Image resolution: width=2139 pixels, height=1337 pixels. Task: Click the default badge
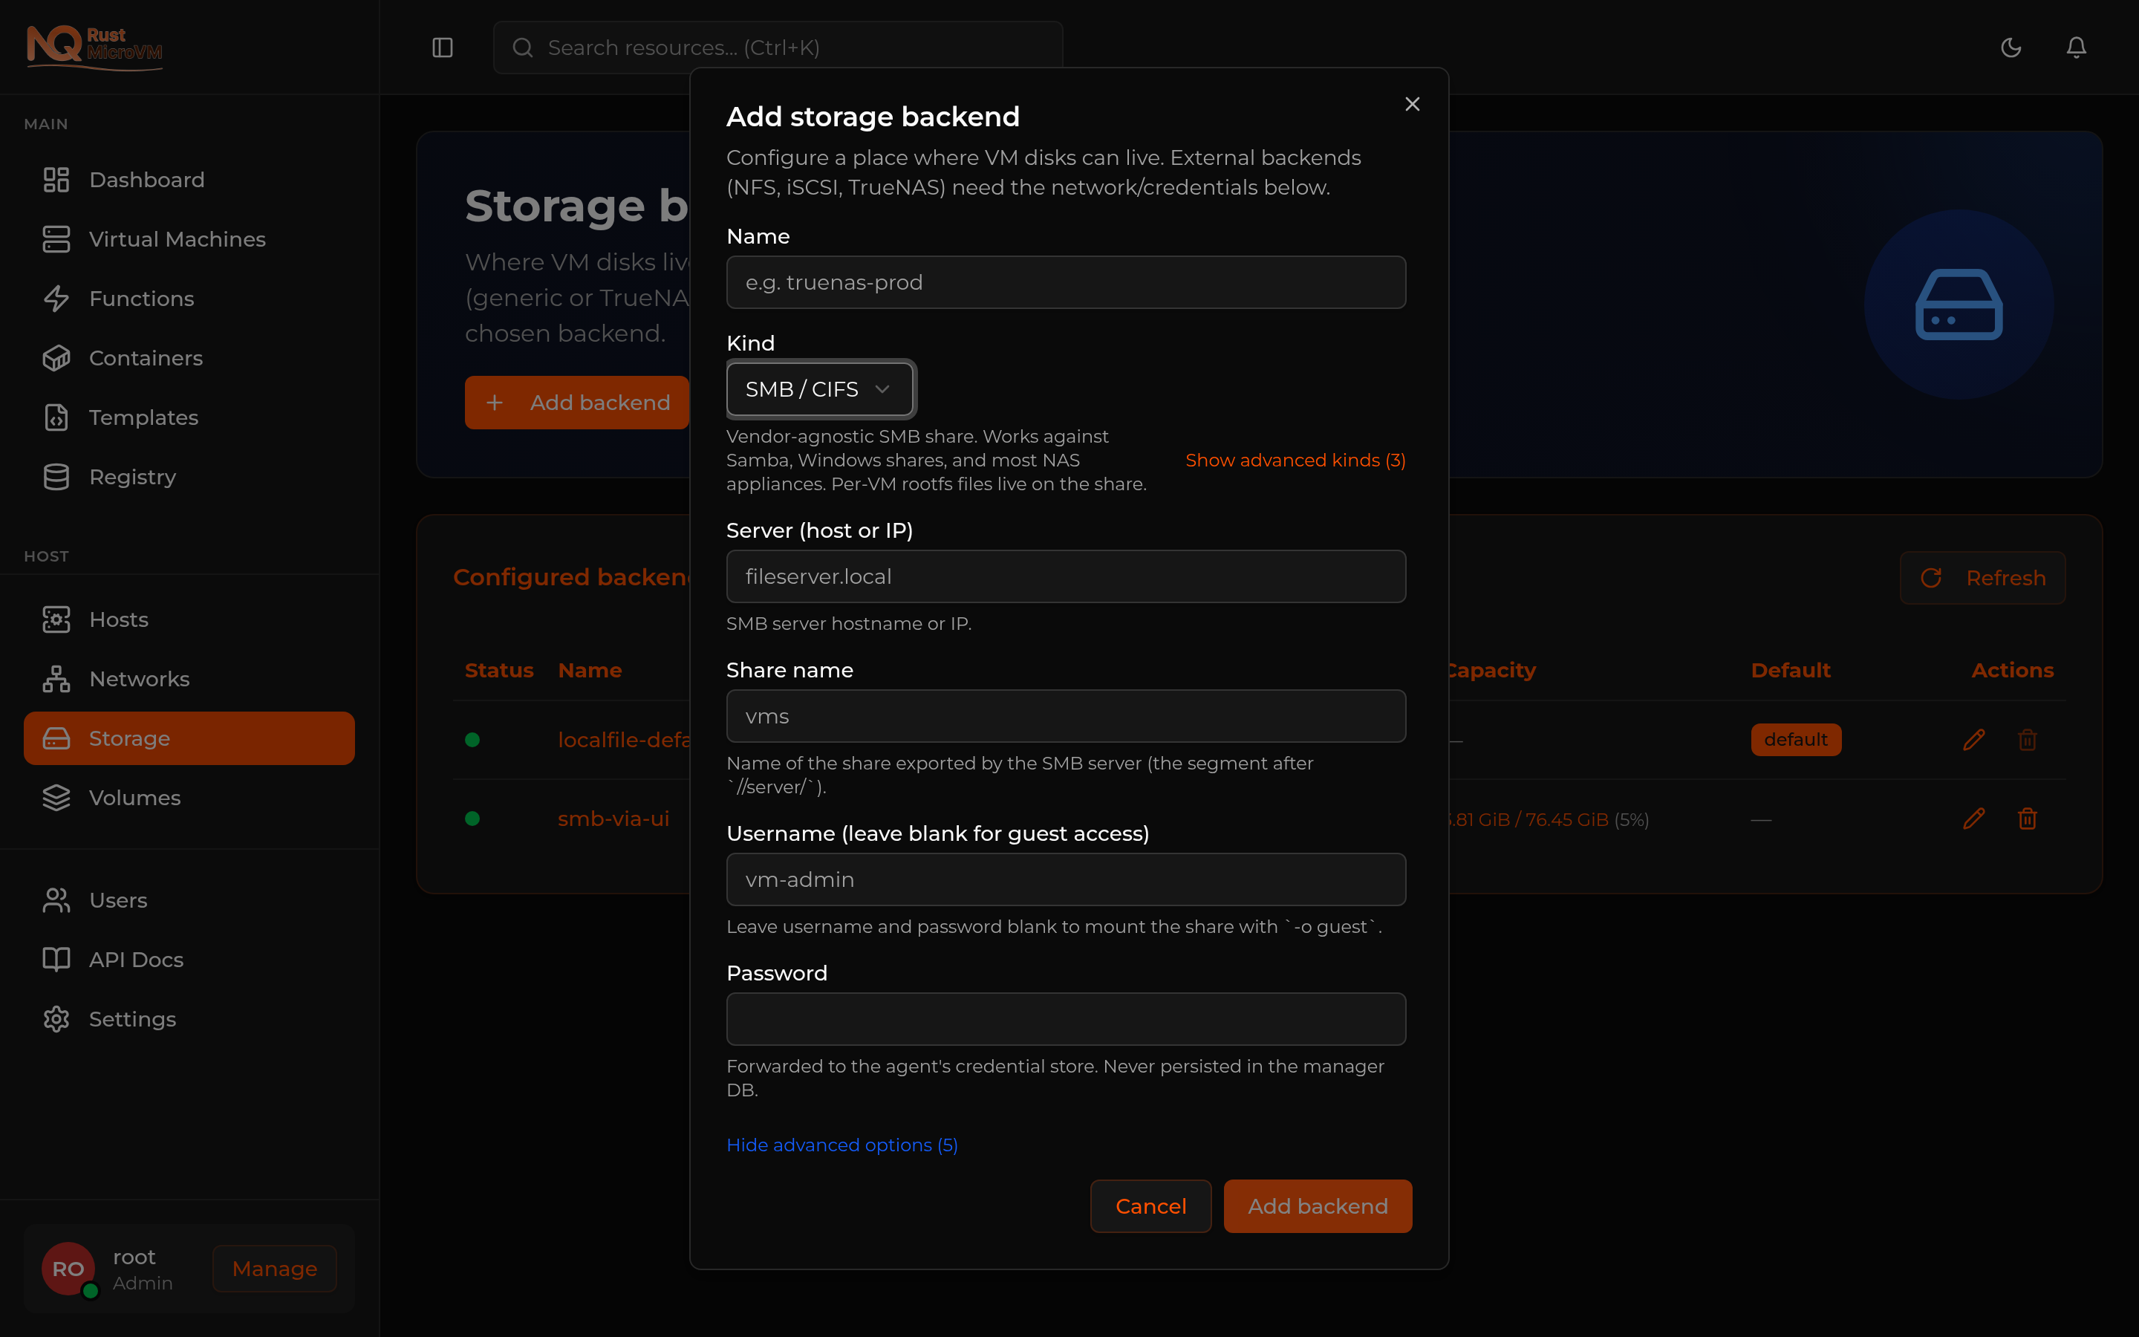(x=1796, y=740)
